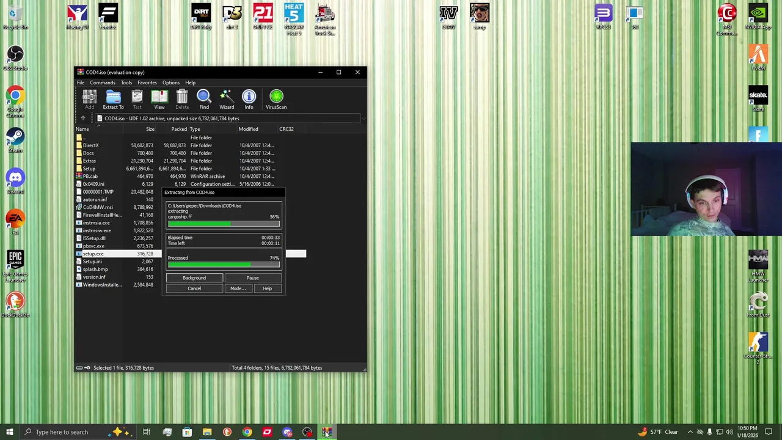Click the cargoship.ff file progress bar

[x=224, y=224]
